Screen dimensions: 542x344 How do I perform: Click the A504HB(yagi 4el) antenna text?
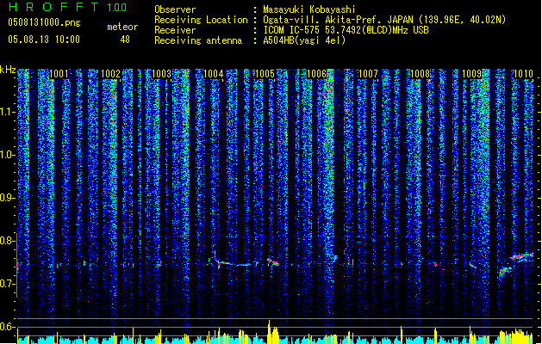pyautogui.click(x=304, y=40)
